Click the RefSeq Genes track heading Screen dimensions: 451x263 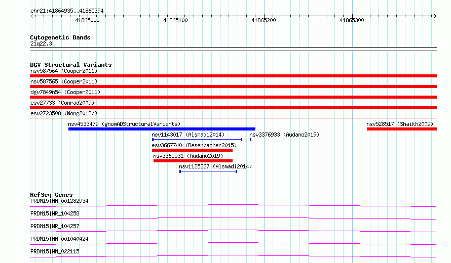tap(51, 195)
